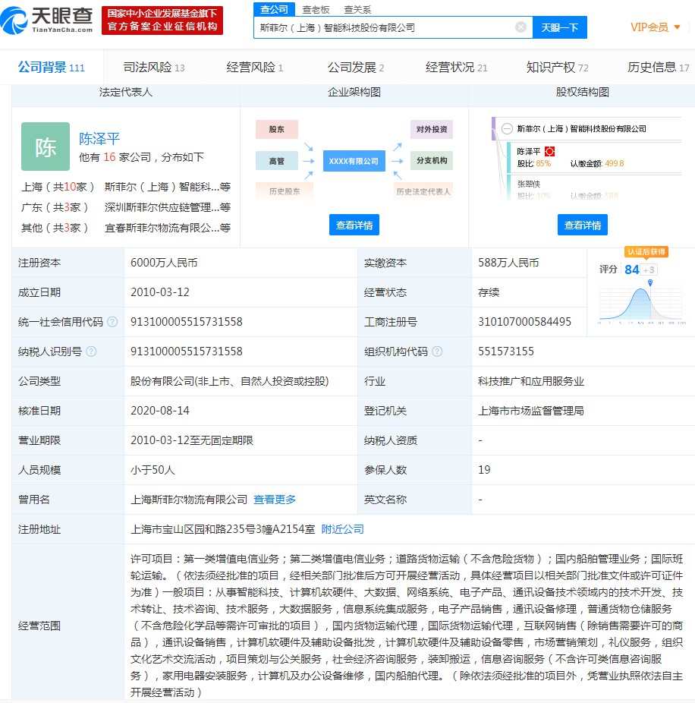The width and height of the screenshot is (695, 703).
Task: Select shareholder 张翠侠 in equity chart
Action: tap(529, 184)
